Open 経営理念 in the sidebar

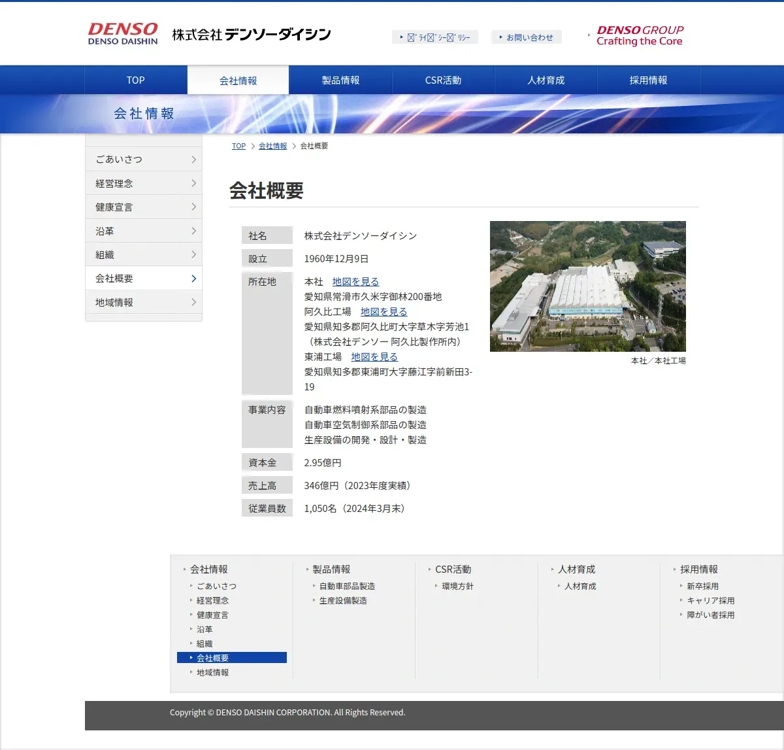(144, 183)
